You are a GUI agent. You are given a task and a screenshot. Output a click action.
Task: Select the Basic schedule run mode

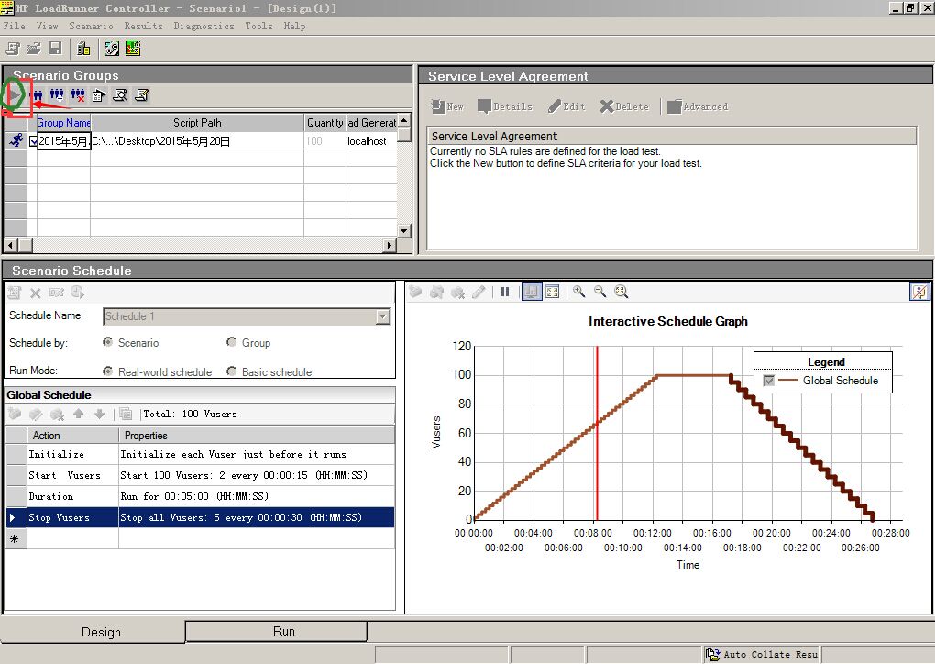232,371
